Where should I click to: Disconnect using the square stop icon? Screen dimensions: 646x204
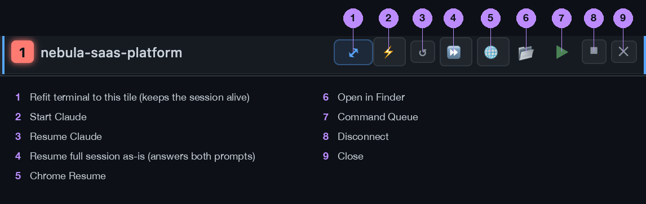coord(594,52)
